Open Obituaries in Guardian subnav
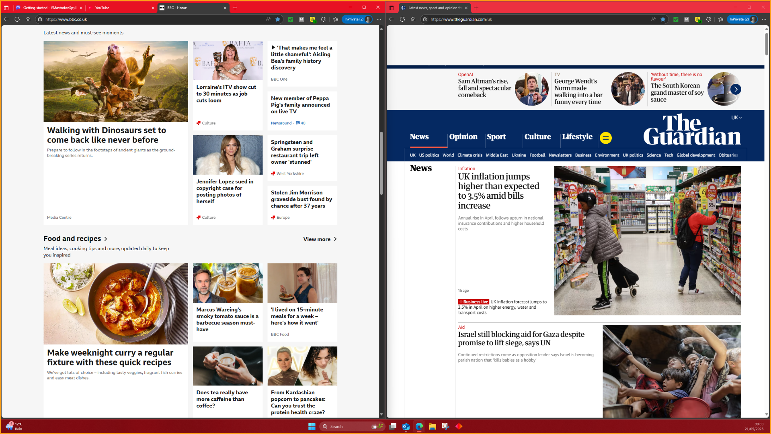Screen dimensions: 771x434 tap(728, 155)
